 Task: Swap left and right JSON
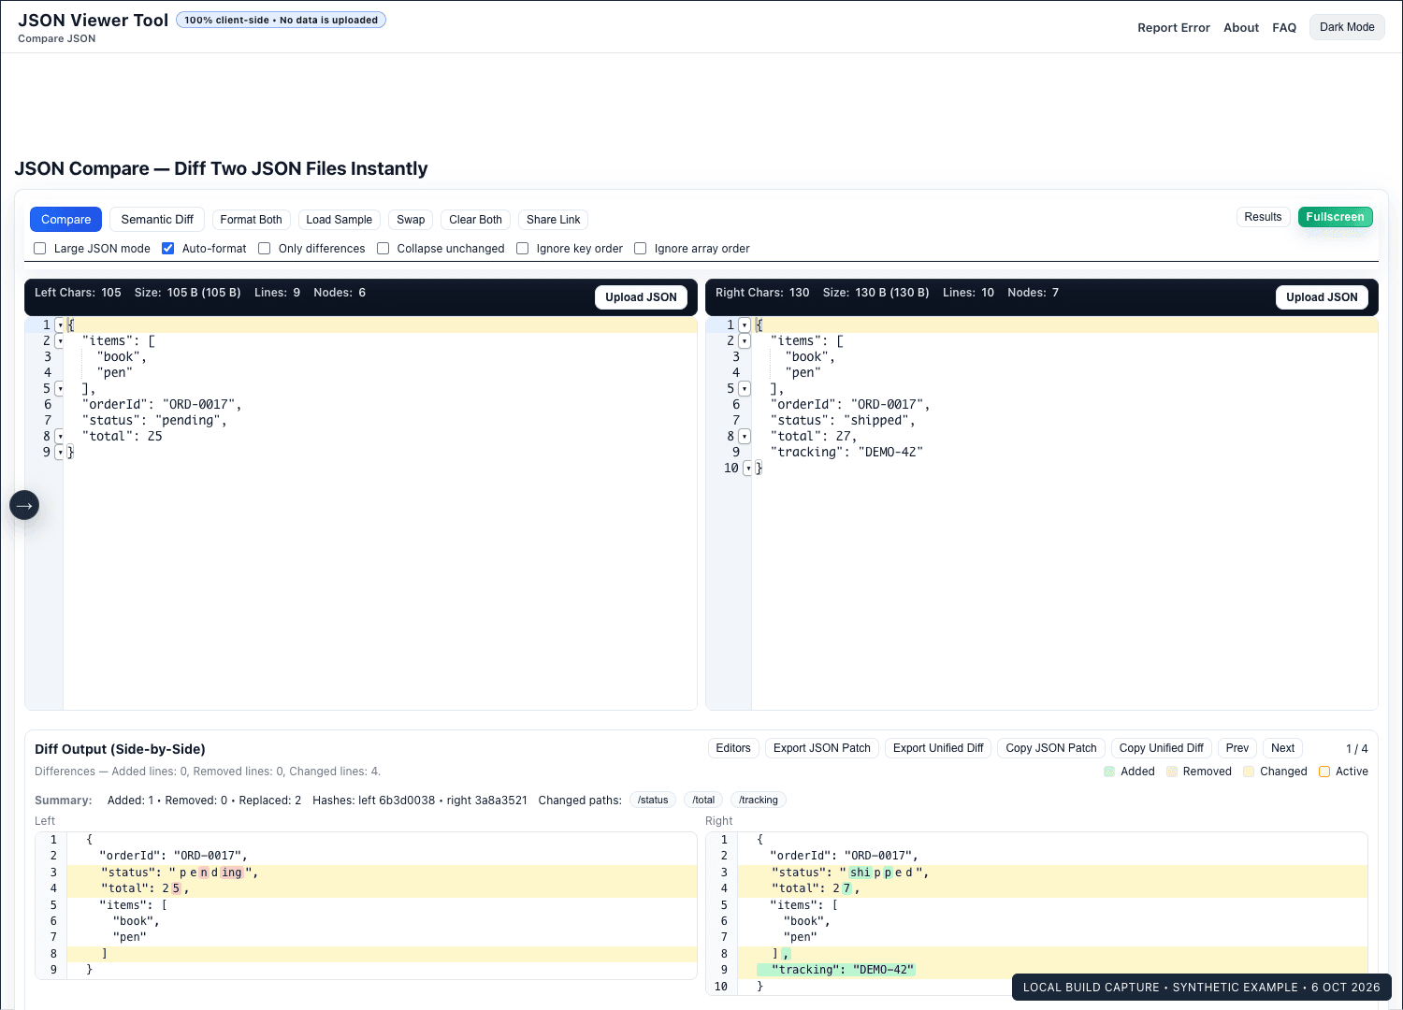[x=411, y=220]
